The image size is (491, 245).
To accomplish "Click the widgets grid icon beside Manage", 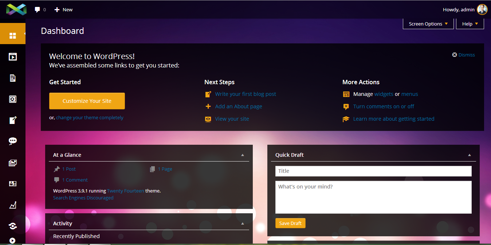I will 346,94.
